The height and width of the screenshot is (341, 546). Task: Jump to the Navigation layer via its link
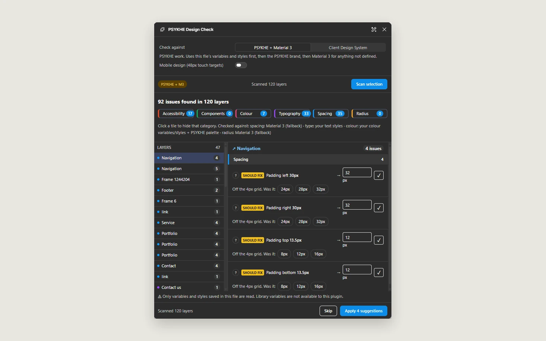pos(247,149)
